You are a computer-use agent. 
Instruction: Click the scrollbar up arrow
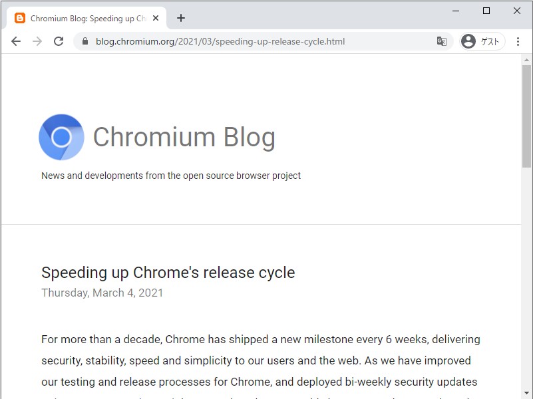pos(527,61)
